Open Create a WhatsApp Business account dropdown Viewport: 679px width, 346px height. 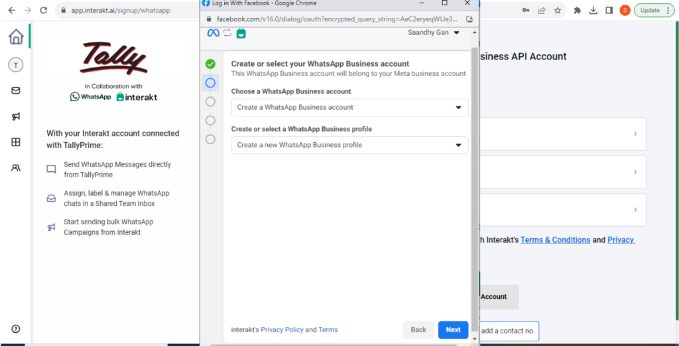(349, 108)
